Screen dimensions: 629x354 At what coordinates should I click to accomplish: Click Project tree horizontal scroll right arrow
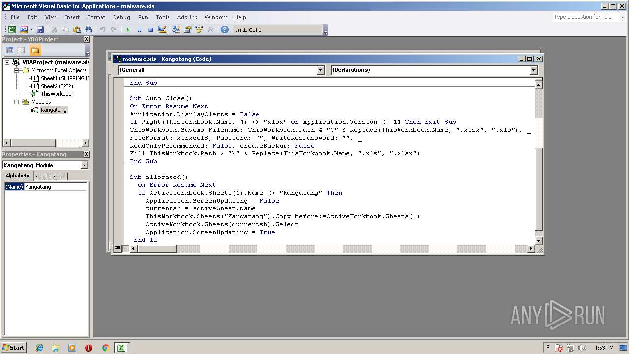coord(86,143)
